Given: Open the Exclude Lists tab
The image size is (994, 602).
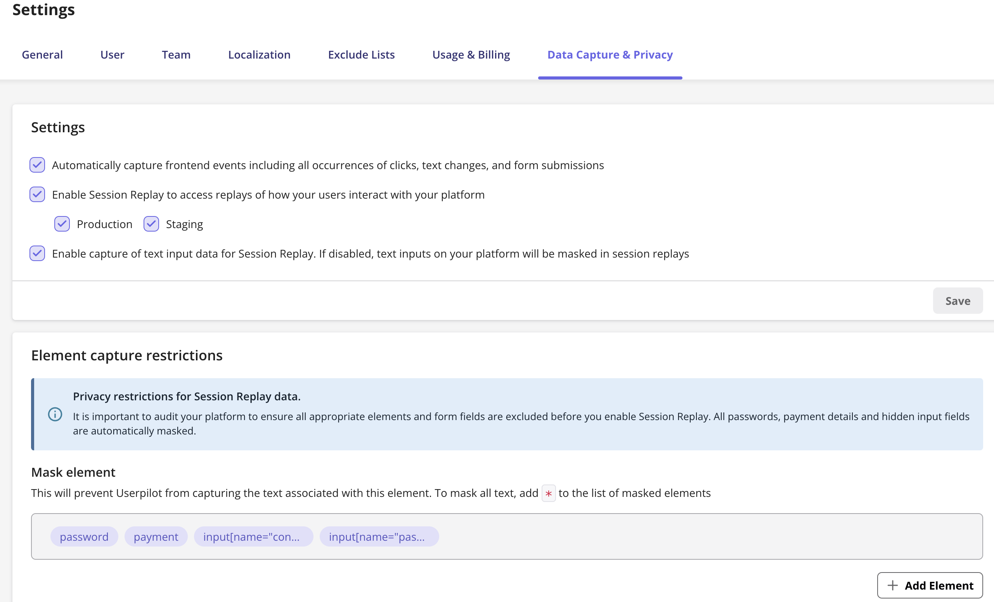Looking at the screenshot, I should pyautogui.click(x=361, y=54).
